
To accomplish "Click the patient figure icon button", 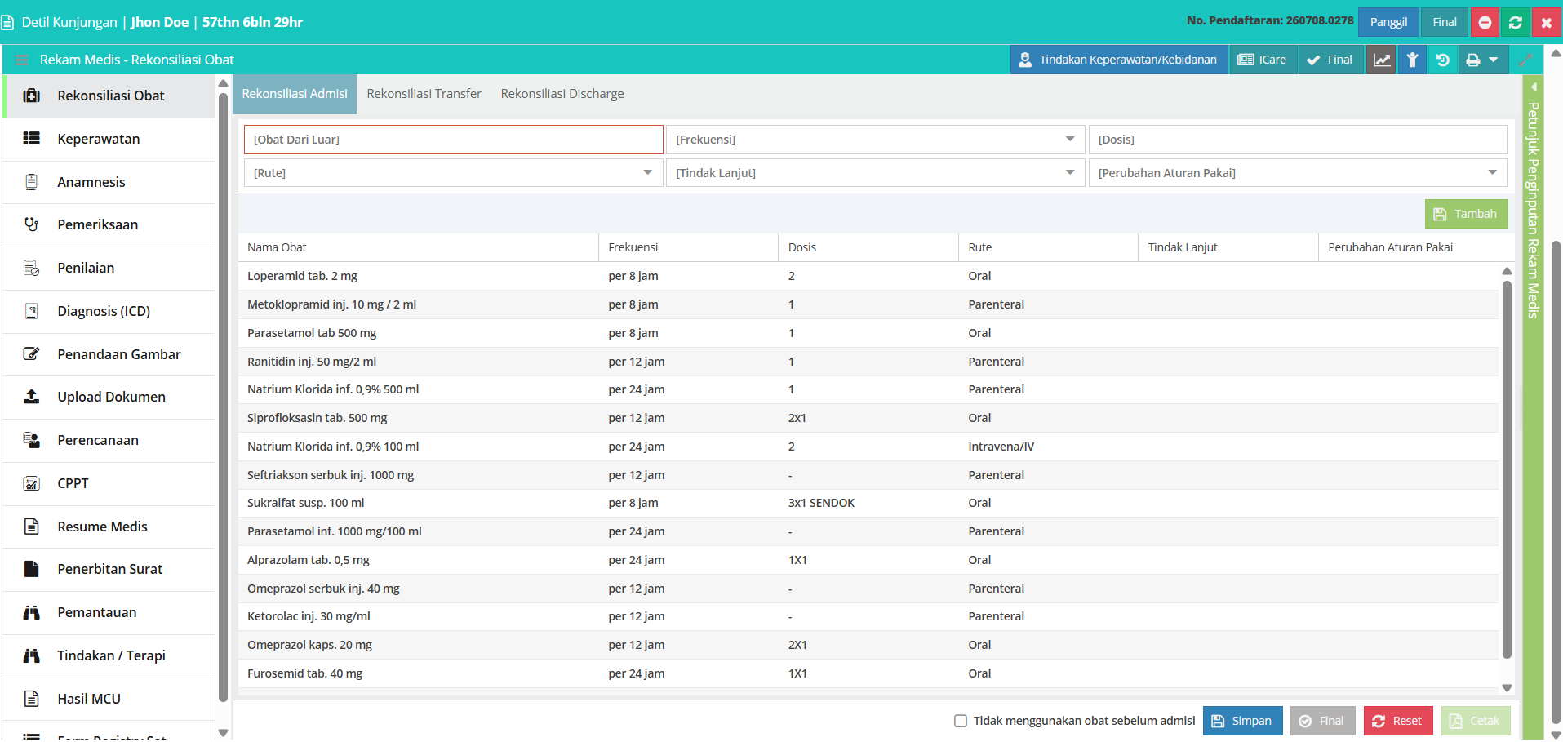I will pyautogui.click(x=1412, y=60).
